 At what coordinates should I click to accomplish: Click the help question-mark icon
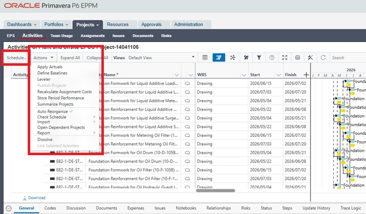(272, 58)
